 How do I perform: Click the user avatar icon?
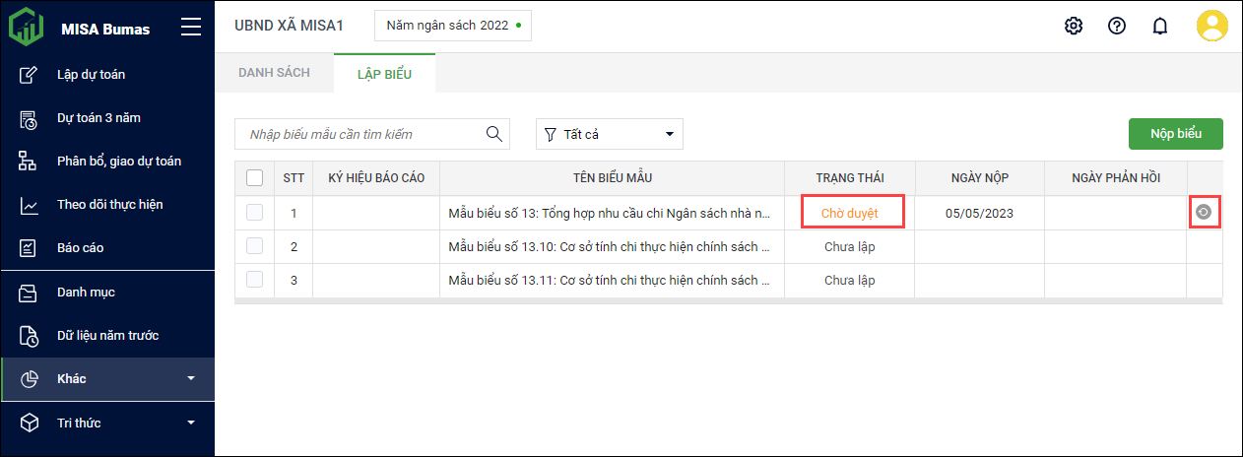[x=1211, y=27]
